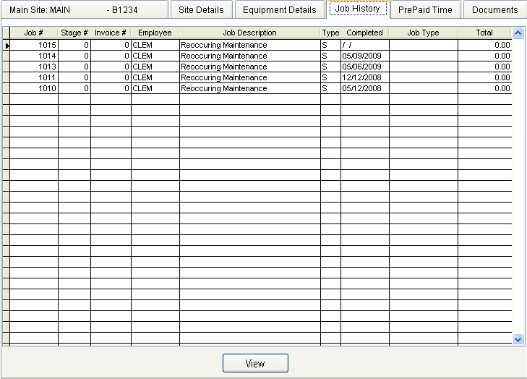Click the Job # column header
Image resolution: width=527 pixels, height=379 pixels.
34,33
